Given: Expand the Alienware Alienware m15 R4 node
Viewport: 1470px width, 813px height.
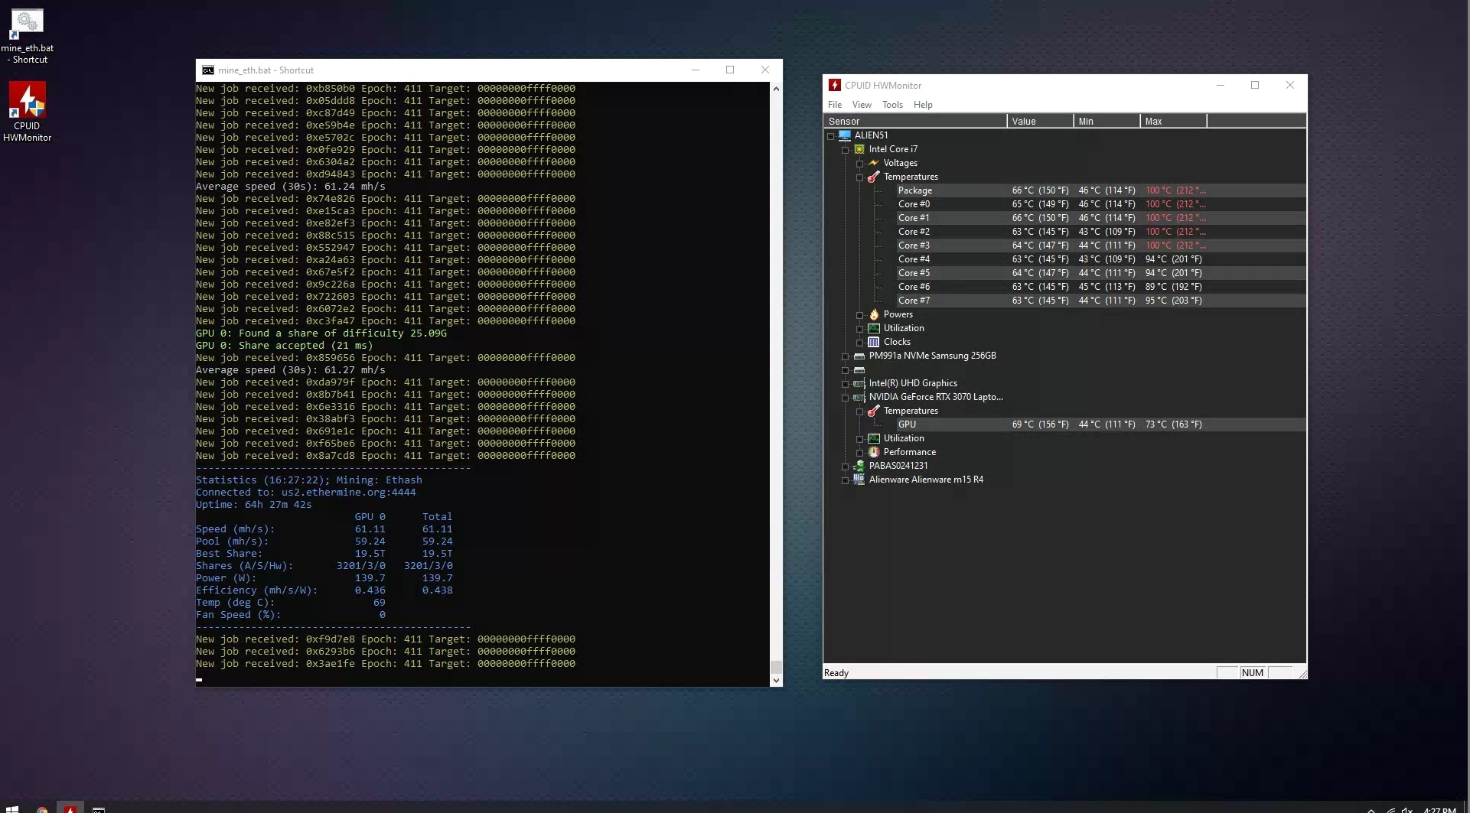Looking at the screenshot, I should pos(845,480).
